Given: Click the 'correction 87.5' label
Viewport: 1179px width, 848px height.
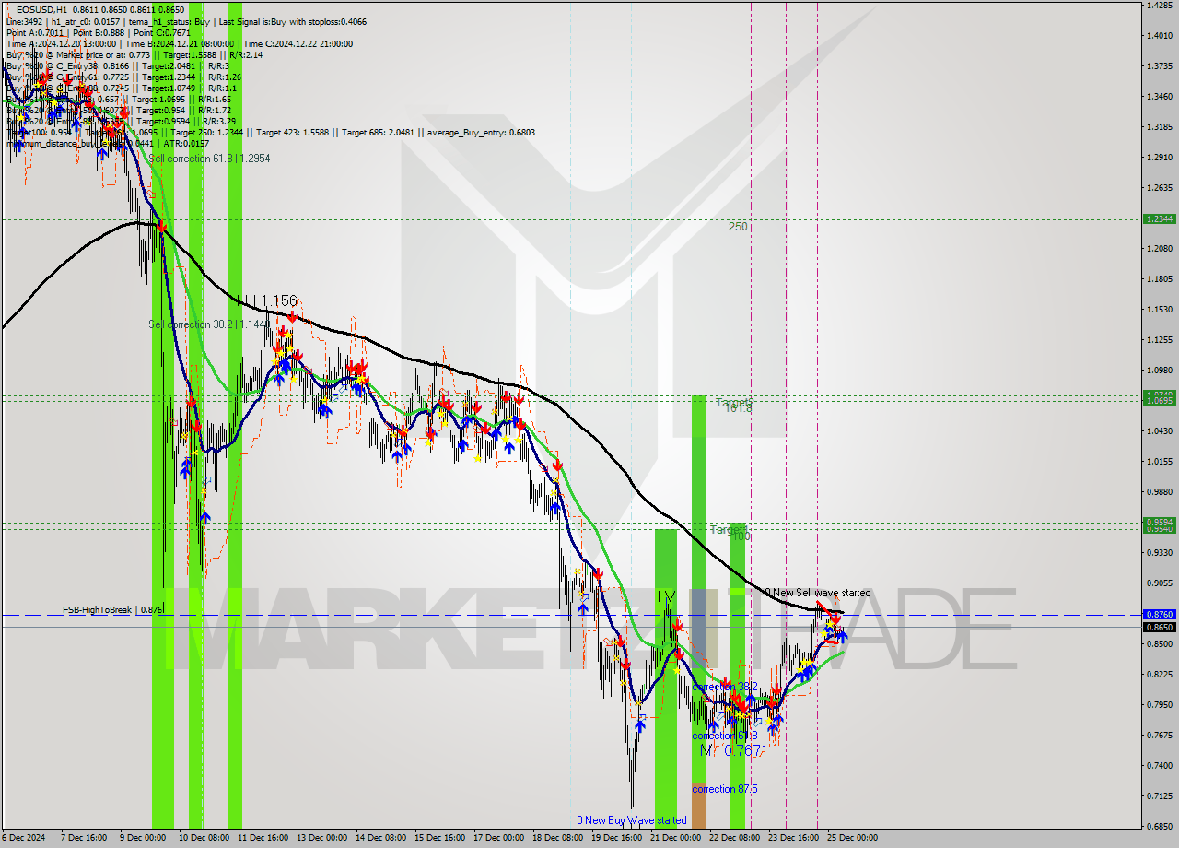Looking at the screenshot, I should 726,789.
